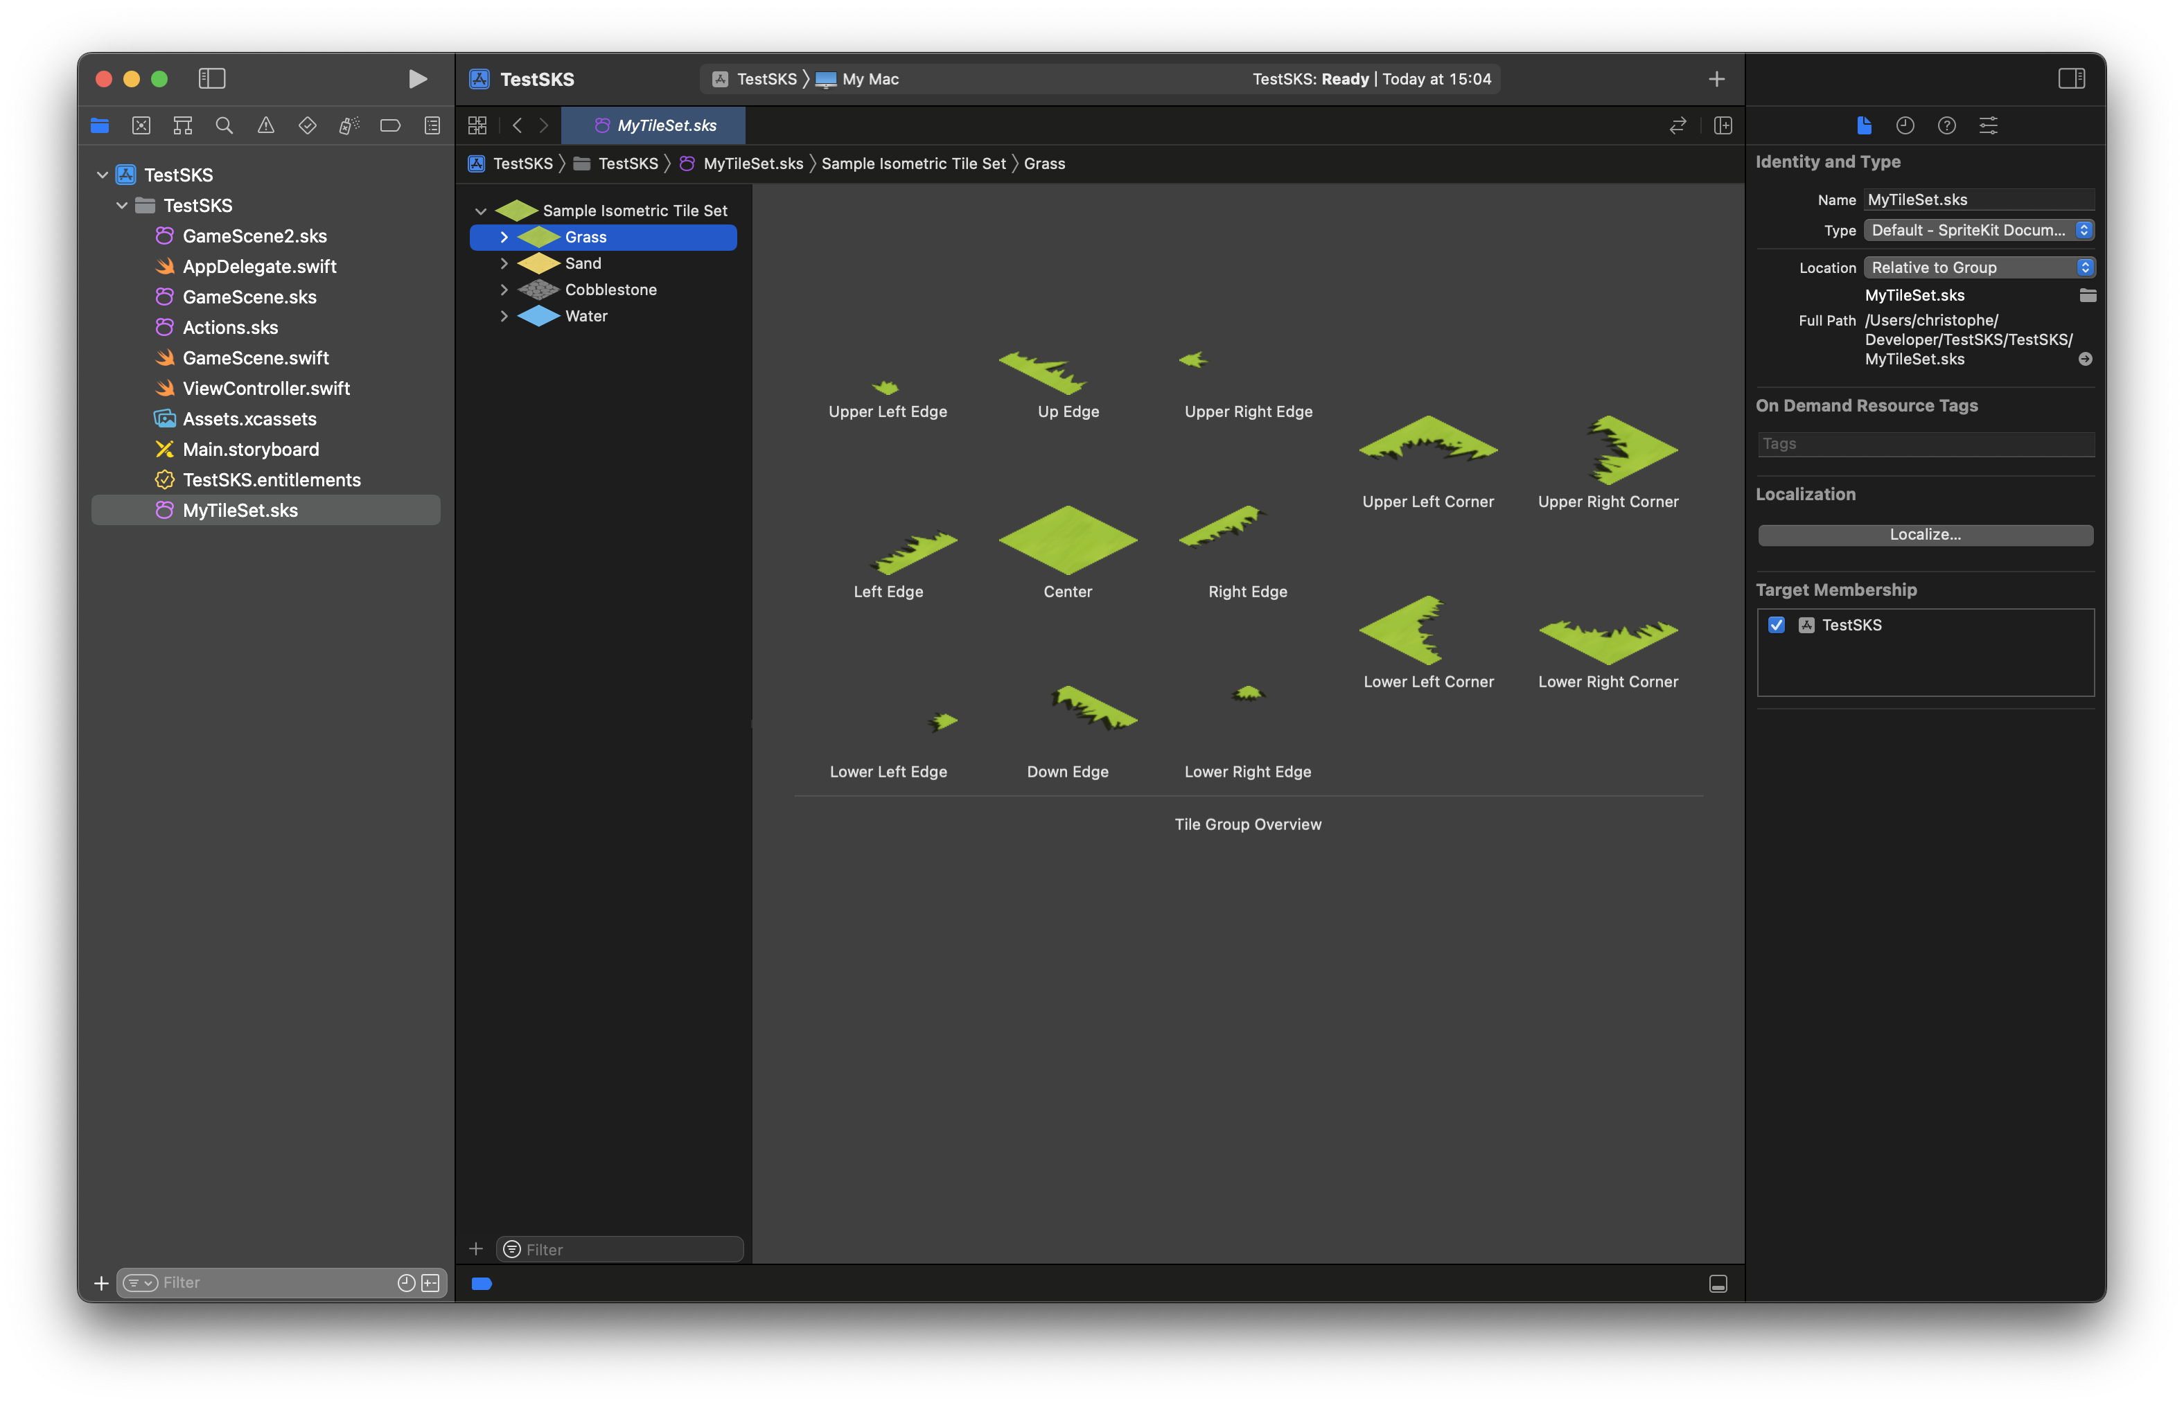2184x1405 pixels.
Task: Show the Attributes inspector
Action: [x=1989, y=126]
